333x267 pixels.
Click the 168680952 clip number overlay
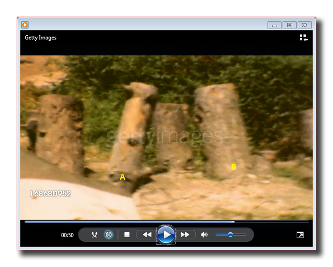point(50,194)
